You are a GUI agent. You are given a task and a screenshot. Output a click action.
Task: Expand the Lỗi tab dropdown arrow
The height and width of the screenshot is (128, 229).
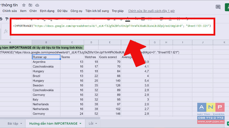pos(96,123)
